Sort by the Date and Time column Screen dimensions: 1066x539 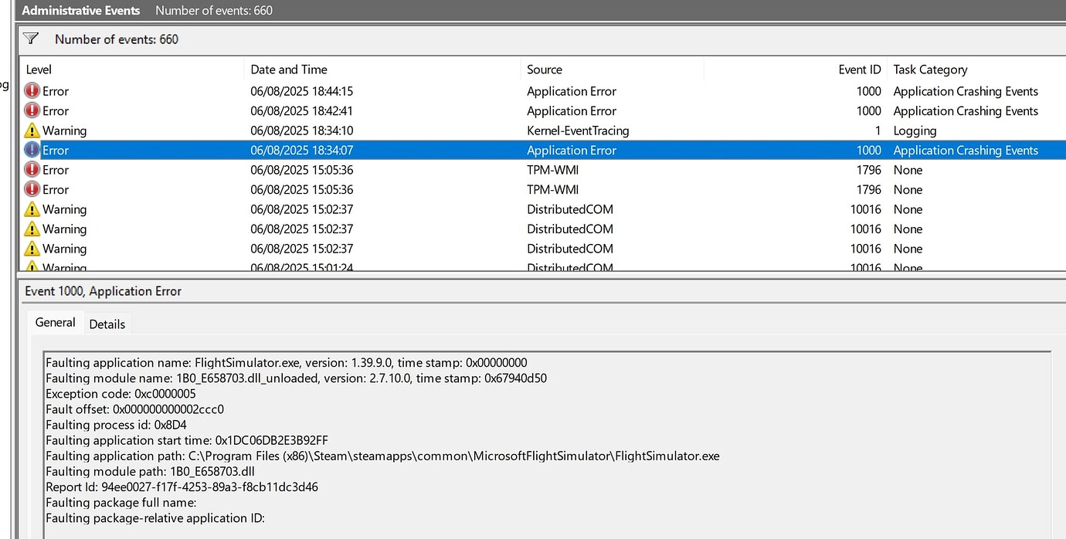[x=289, y=69]
